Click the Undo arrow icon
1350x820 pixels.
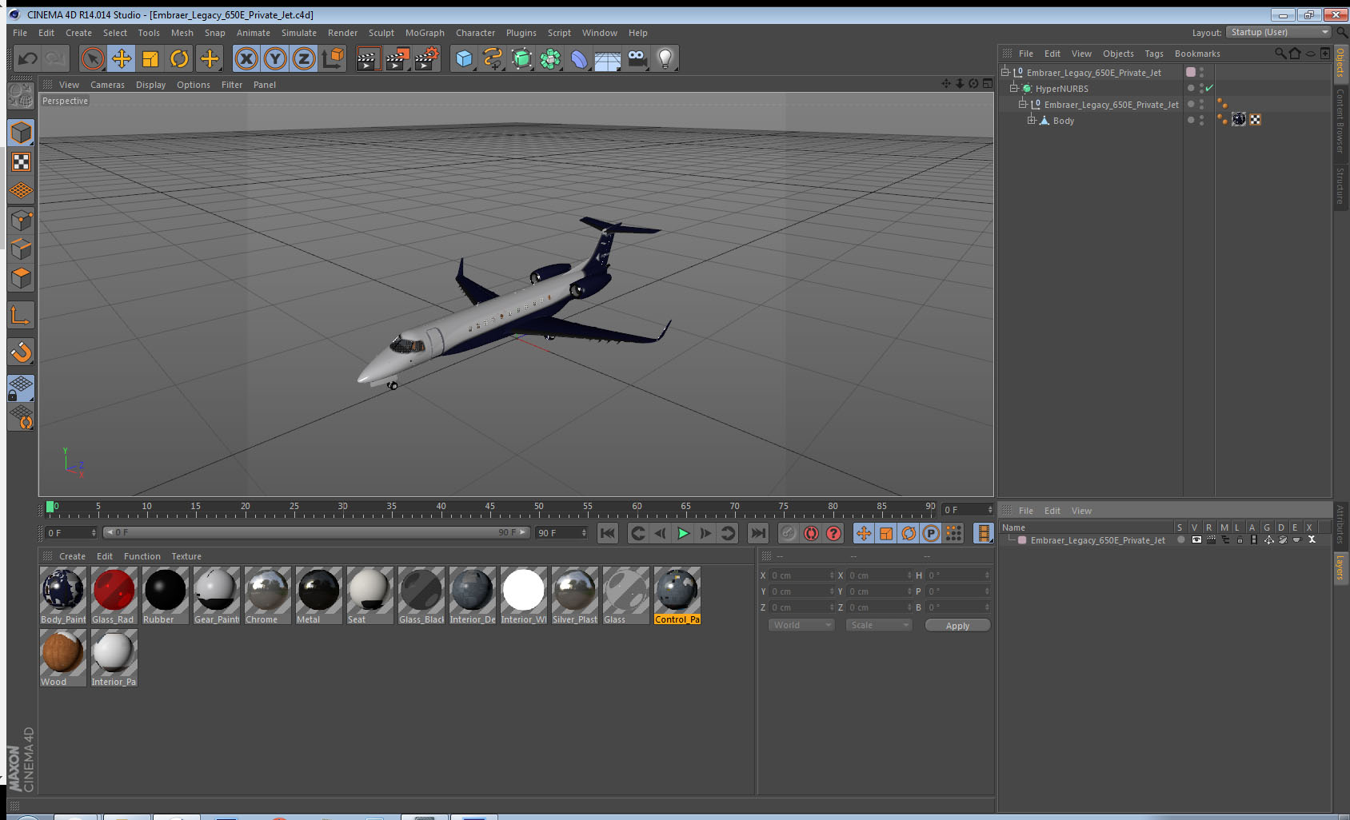28,58
